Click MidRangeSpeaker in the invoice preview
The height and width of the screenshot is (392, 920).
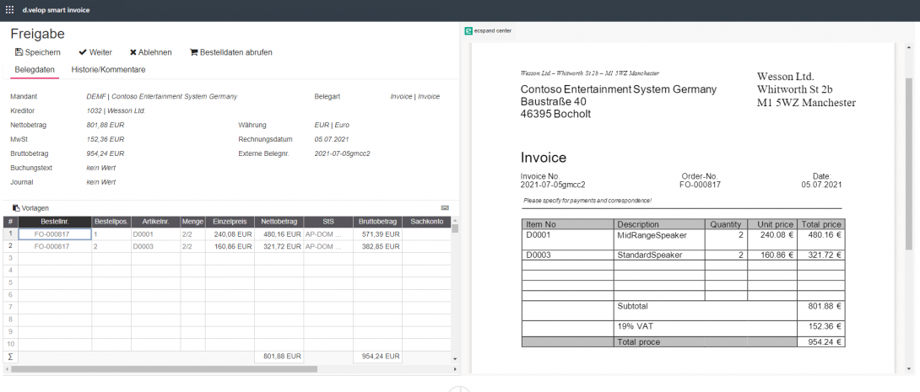tap(652, 235)
